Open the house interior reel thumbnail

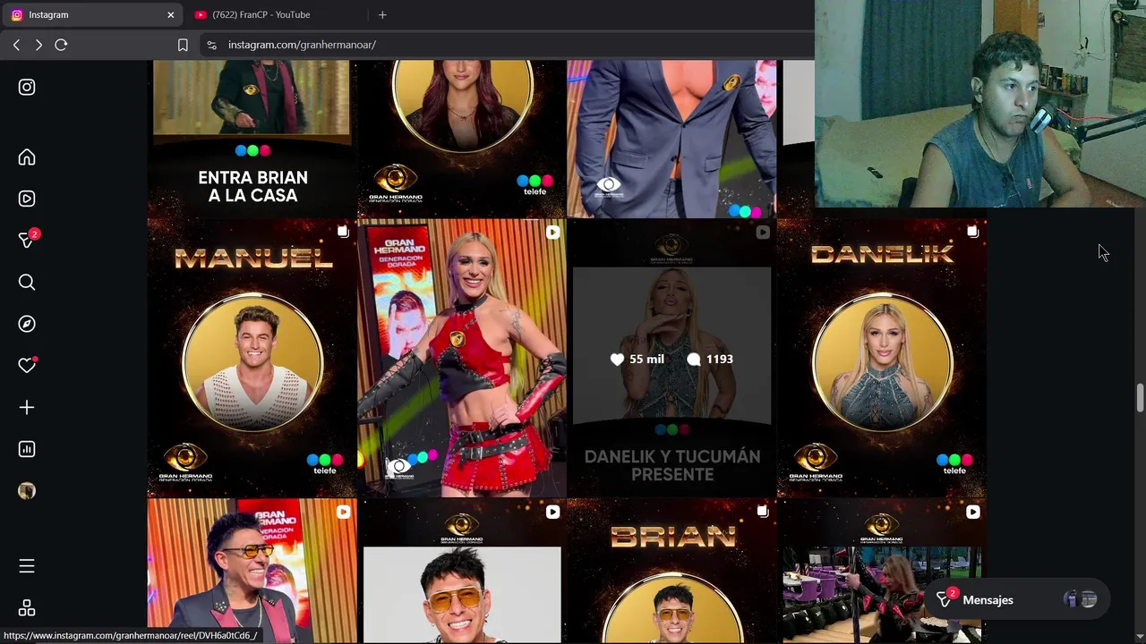(x=882, y=571)
